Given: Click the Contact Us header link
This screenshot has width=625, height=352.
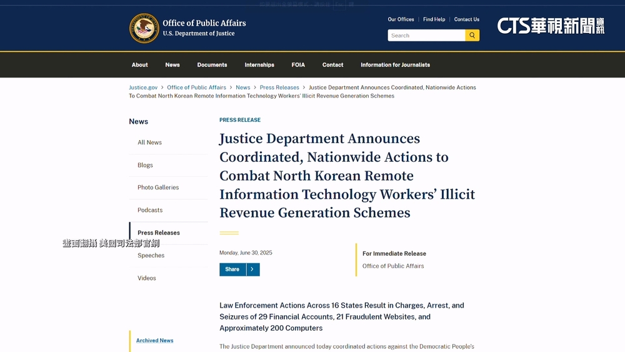Looking at the screenshot, I should click(466, 19).
